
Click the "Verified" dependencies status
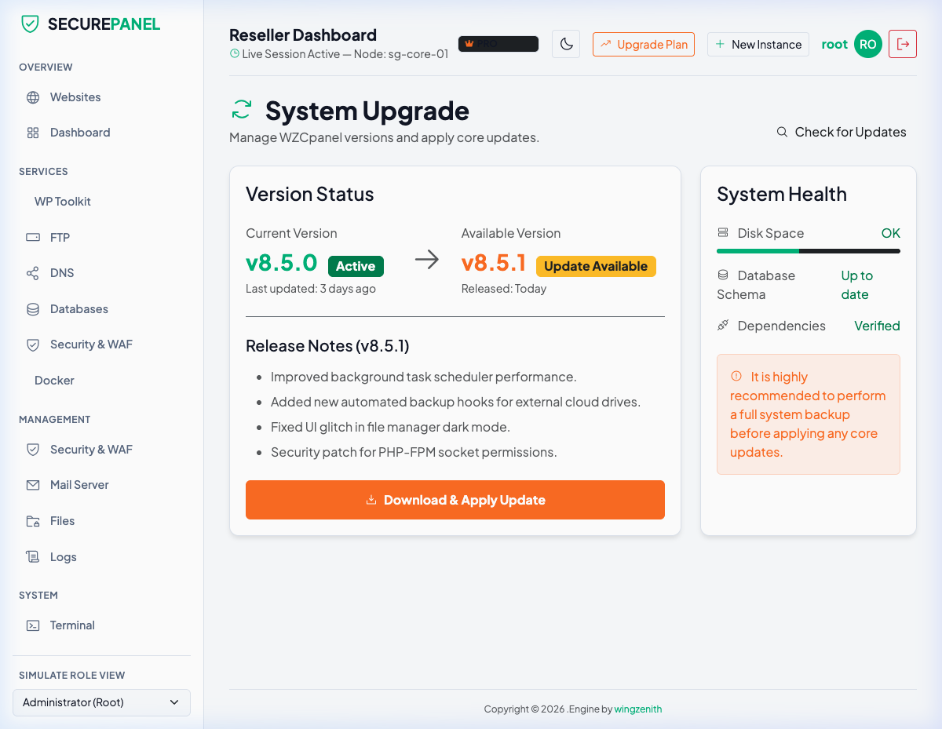877,326
